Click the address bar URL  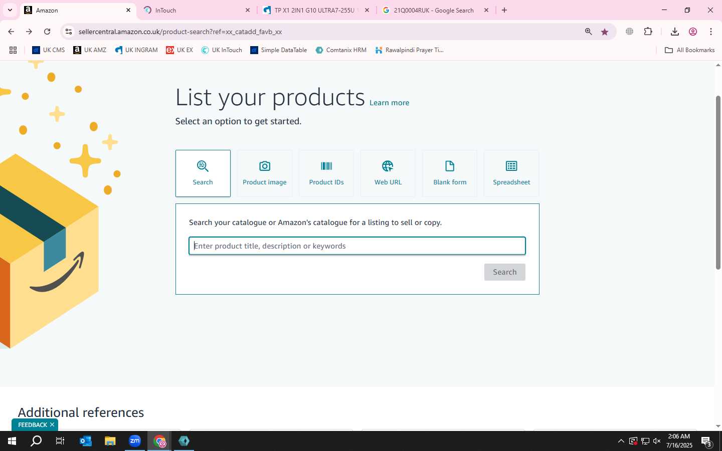(180, 32)
